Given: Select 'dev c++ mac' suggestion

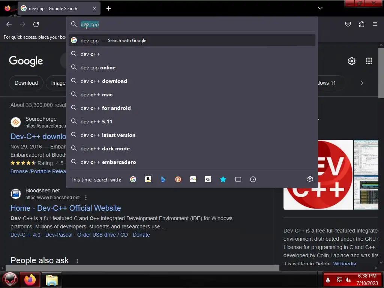Looking at the screenshot, I should pos(192,94).
